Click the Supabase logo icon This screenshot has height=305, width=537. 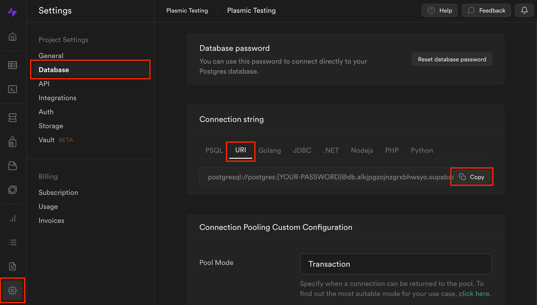coord(12,12)
